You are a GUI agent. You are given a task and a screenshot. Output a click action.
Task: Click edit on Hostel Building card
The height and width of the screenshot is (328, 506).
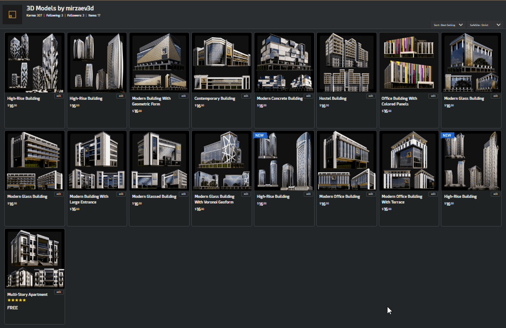click(371, 96)
